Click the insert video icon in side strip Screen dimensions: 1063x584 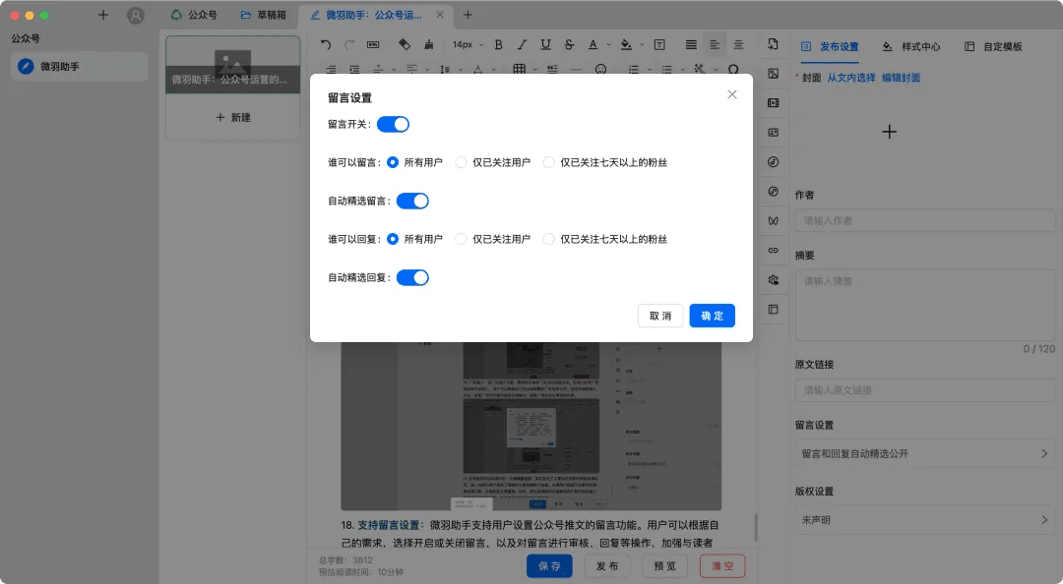tap(774, 103)
